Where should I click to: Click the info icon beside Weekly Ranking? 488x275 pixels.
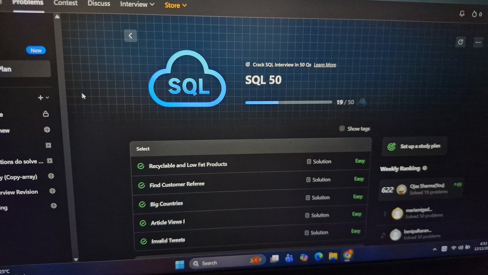(x=425, y=168)
